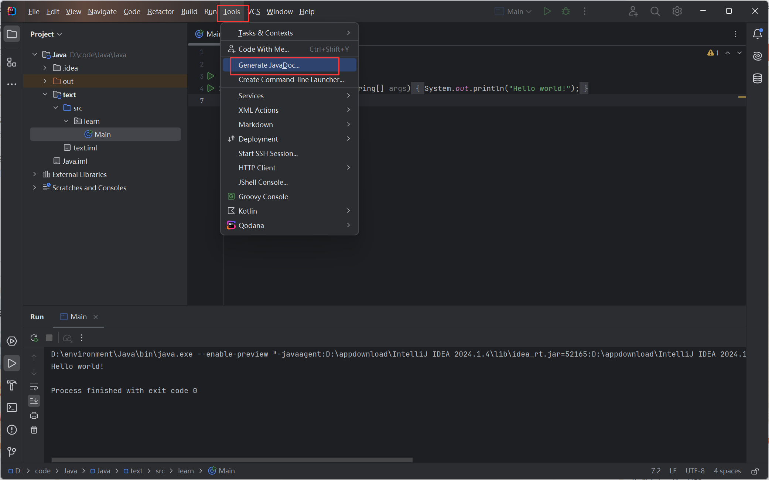This screenshot has width=769, height=480.
Task: Rerun Main in Run panel
Action: (x=34, y=338)
